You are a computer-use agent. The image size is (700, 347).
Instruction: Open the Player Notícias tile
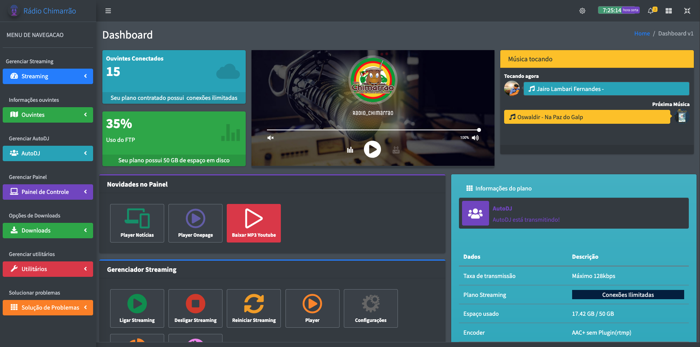(x=137, y=223)
